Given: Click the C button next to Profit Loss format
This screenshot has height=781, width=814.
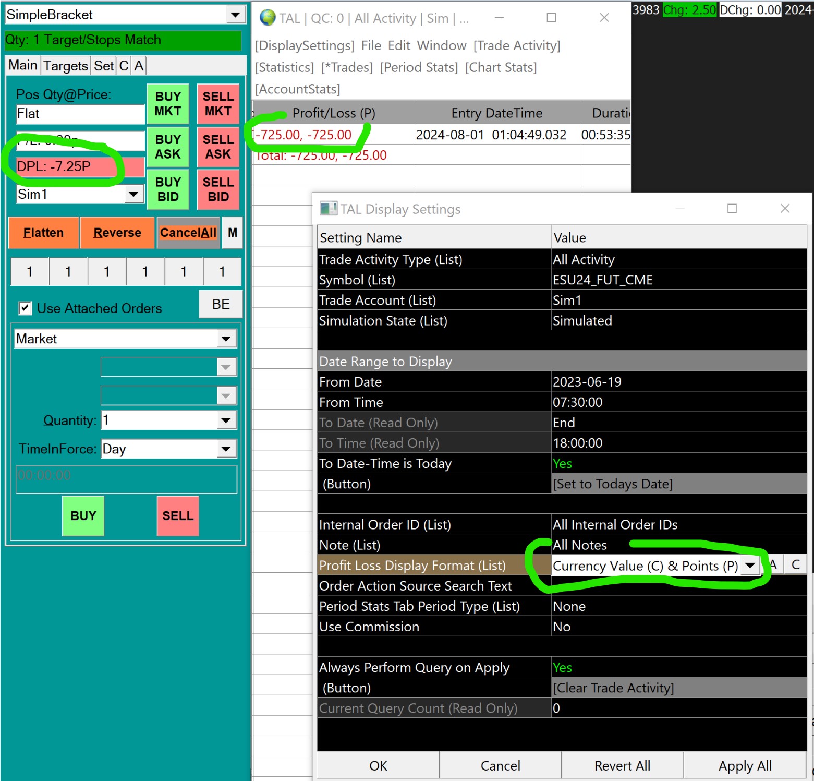Looking at the screenshot, I should pos(796,565).
